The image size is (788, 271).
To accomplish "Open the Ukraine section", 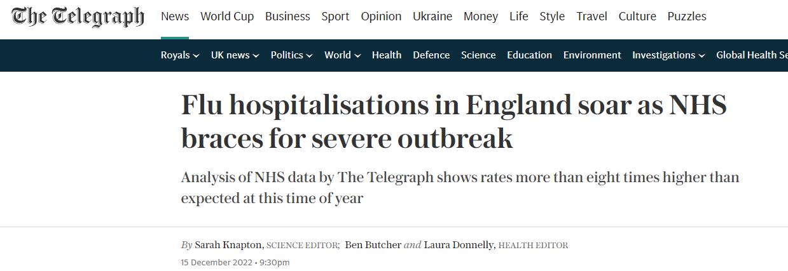I will click(432, 17).
